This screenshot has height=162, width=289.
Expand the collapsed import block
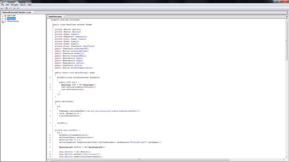pyautogui.click(x=51, y=20)
